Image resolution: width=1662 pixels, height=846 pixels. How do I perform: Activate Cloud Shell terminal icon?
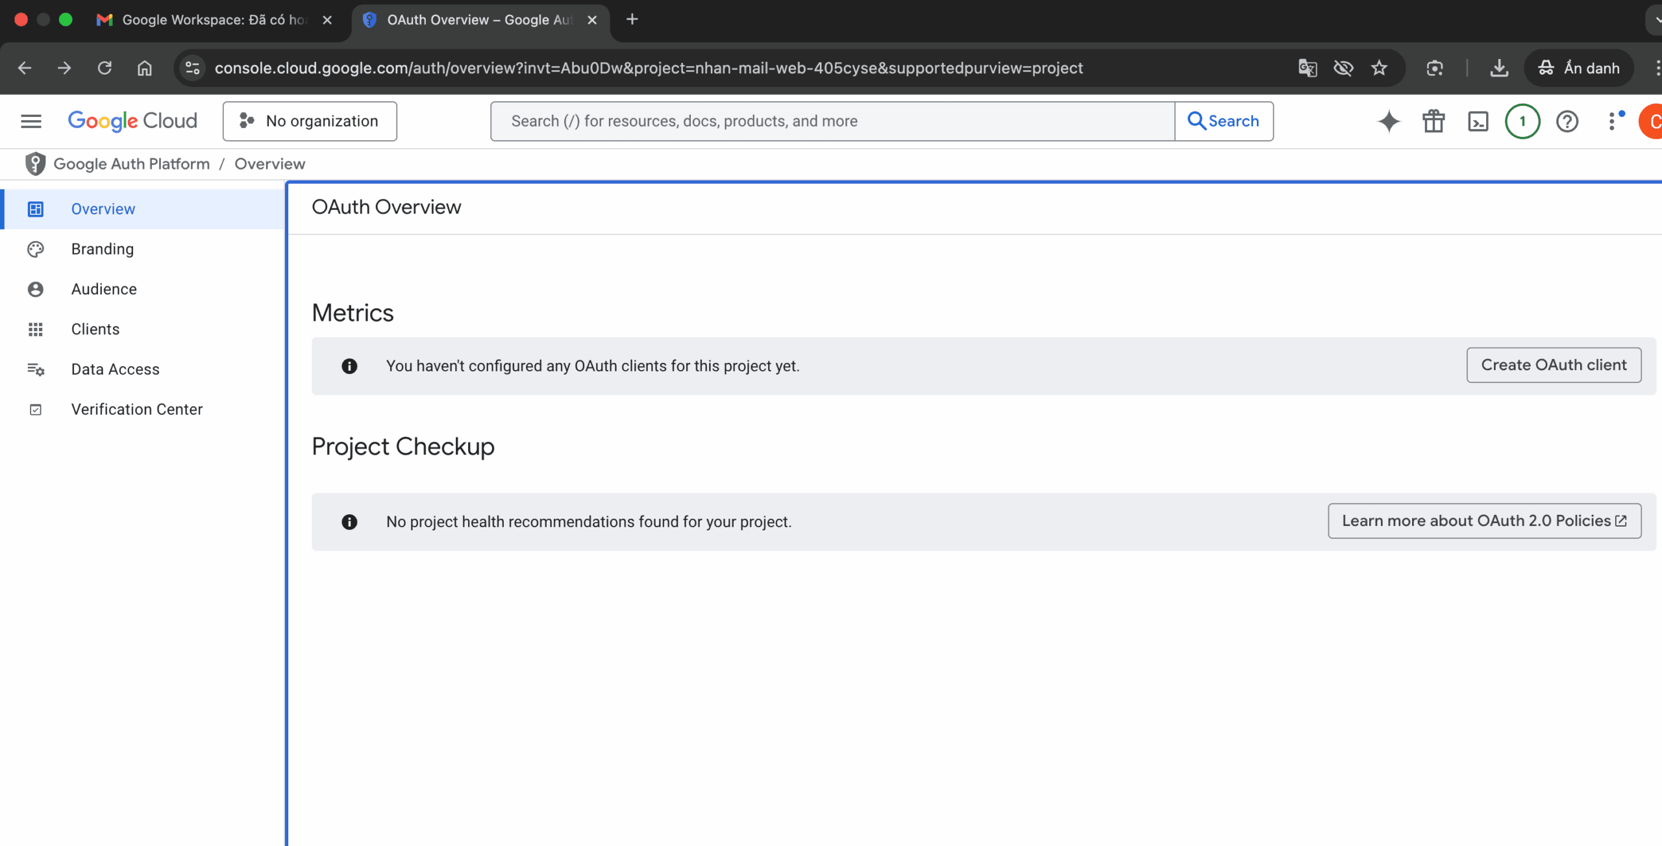point(1478,121)
